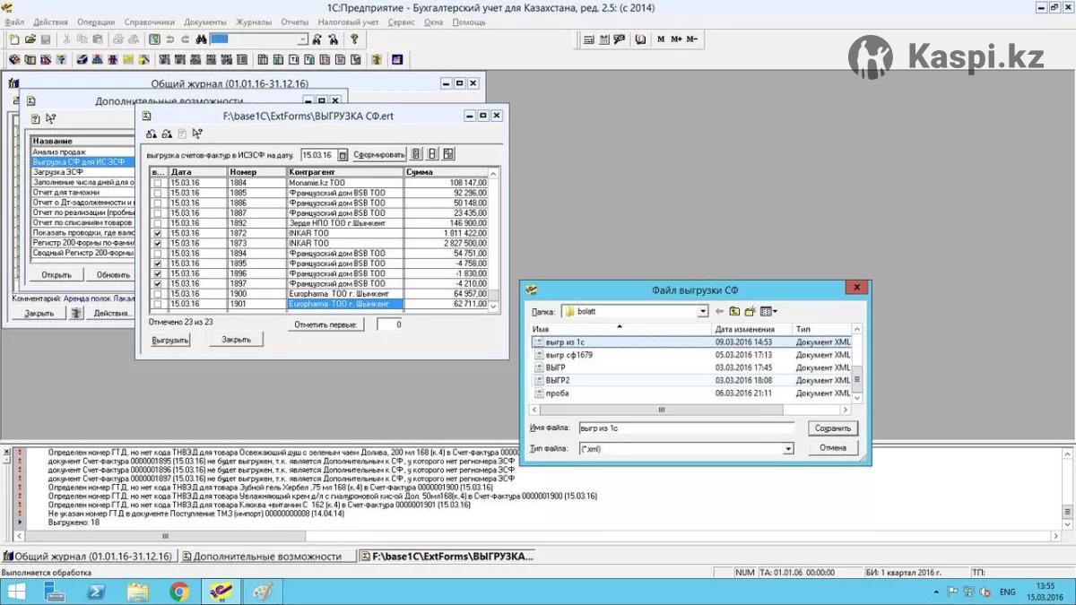Open the Операции menu
The width and height of the screenshot is (1076, 605).
(95, 22)
